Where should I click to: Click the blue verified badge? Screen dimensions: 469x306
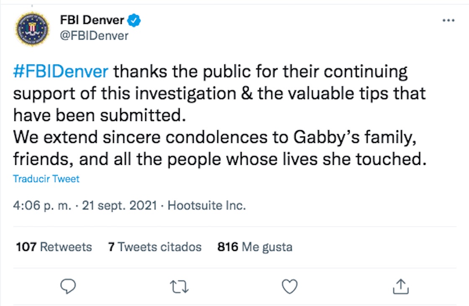coord(134,20)
